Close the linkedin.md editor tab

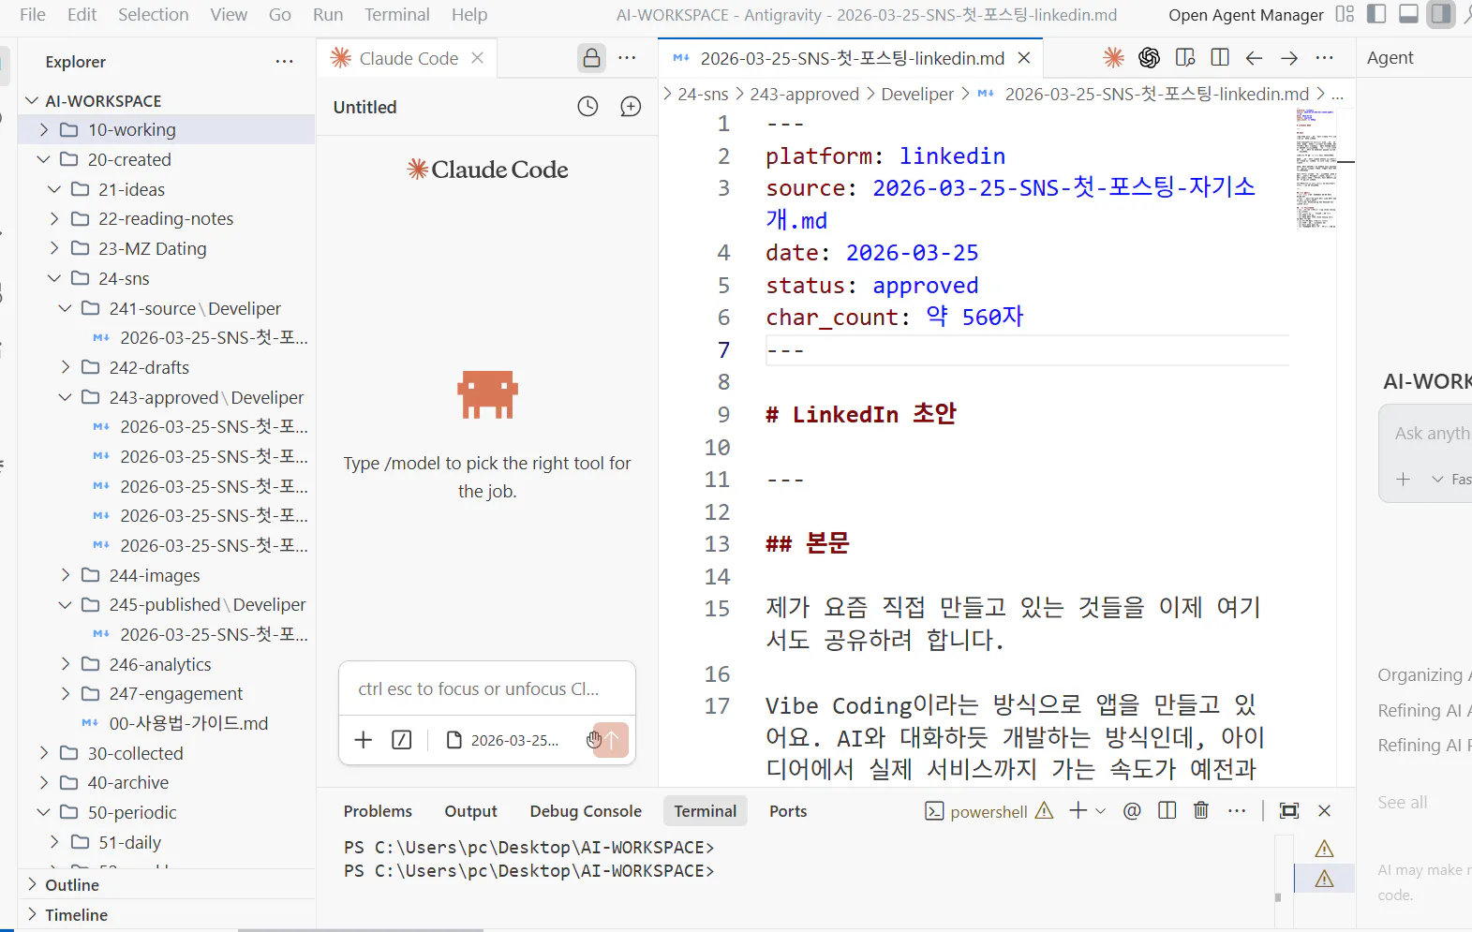[1024, 58]
